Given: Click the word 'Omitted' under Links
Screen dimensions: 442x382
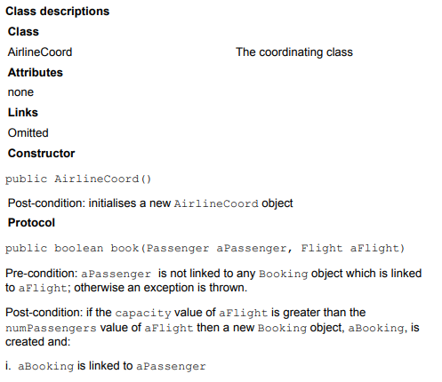Looking at the screenshot, I should coord(28,132).
